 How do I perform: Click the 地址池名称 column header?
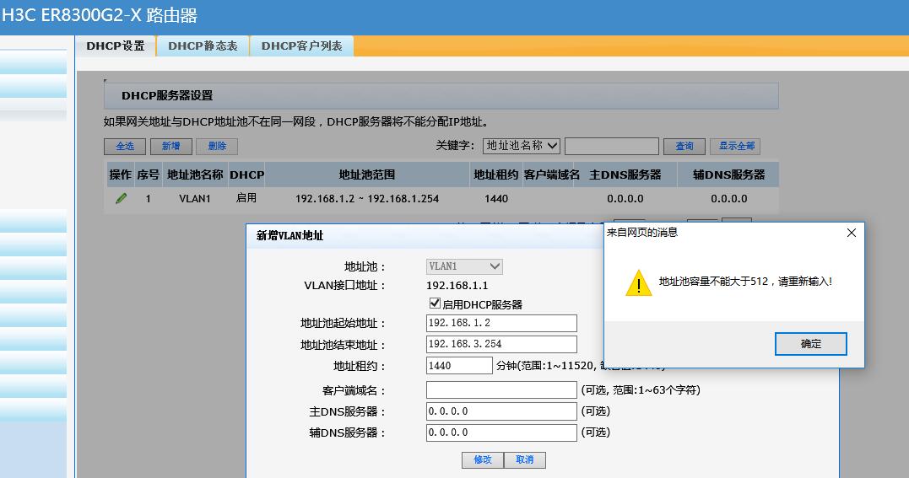point(195,175)
